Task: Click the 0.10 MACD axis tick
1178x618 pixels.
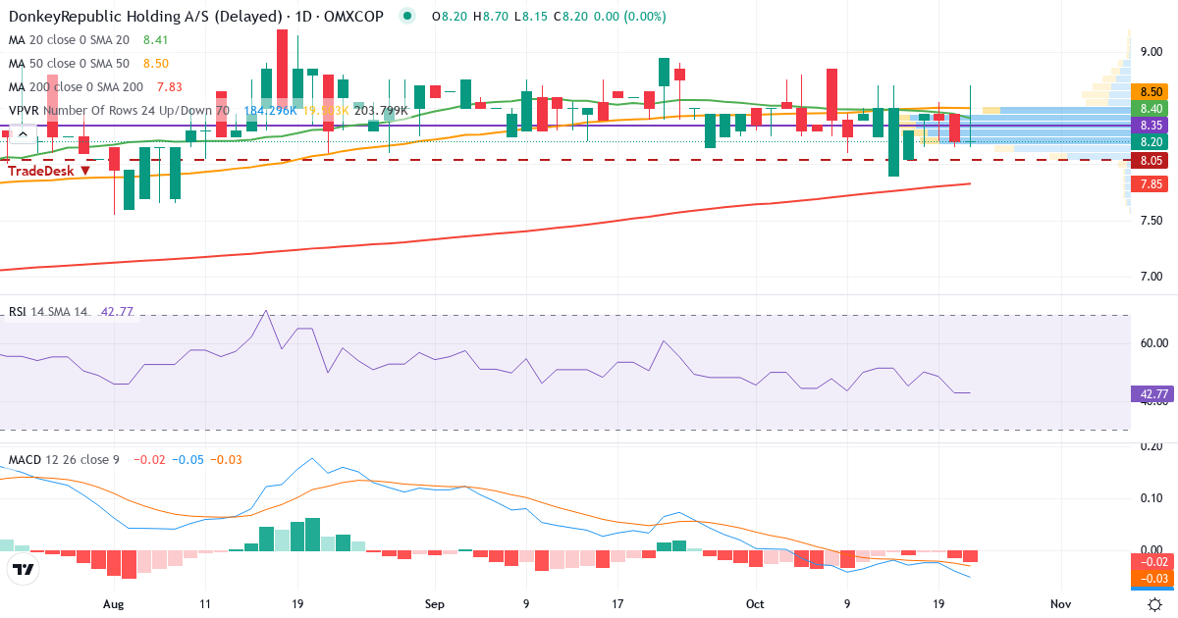Action: 1152,497
